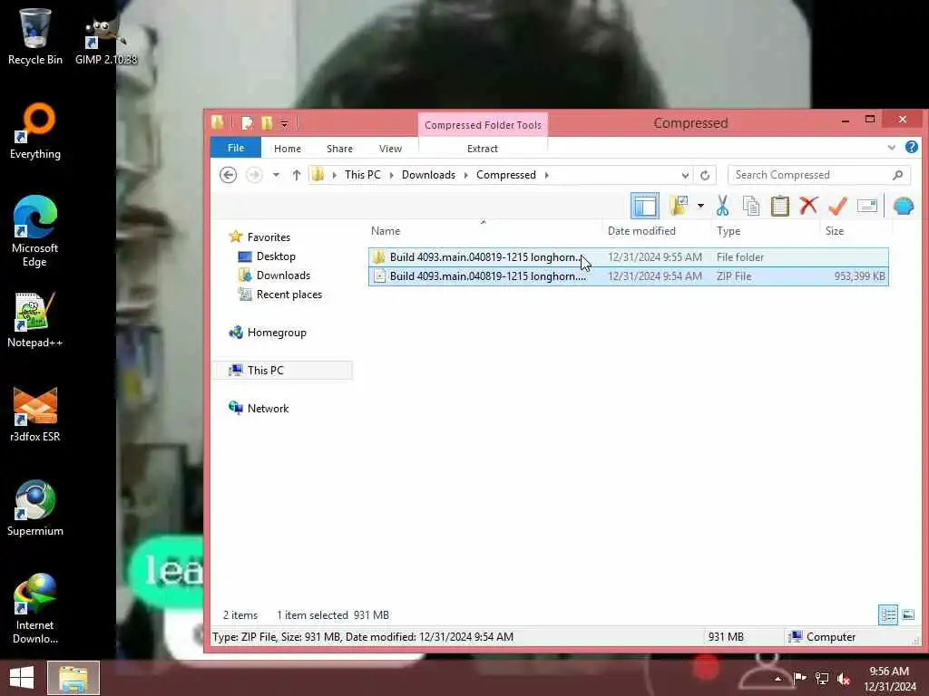The height and width of the screenshot is (696, 929).
Task: Click the red X Delete icon
Action: (x=808, y=206)
